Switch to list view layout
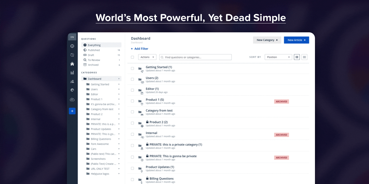 tap(297, 57)
